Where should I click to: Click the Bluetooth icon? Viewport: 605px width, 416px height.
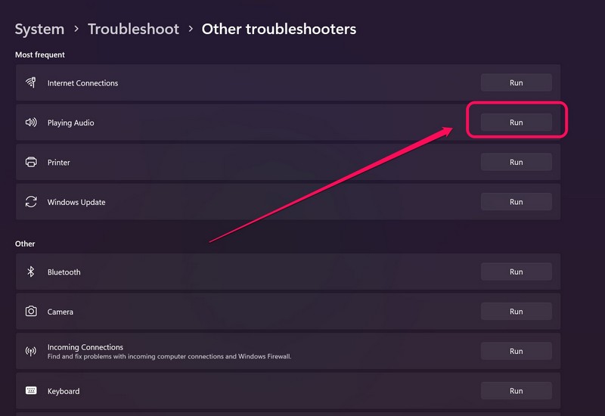(31, 272)
